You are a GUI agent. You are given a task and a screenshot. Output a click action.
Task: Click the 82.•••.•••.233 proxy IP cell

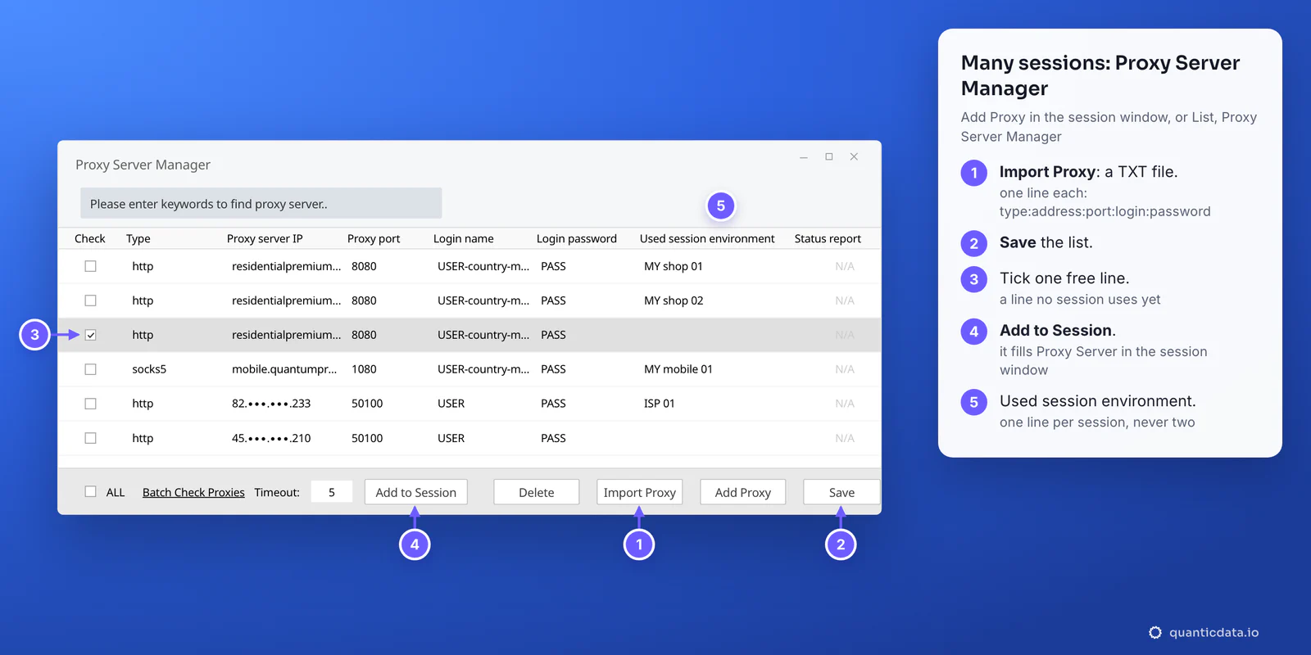[x=271, y=404]
